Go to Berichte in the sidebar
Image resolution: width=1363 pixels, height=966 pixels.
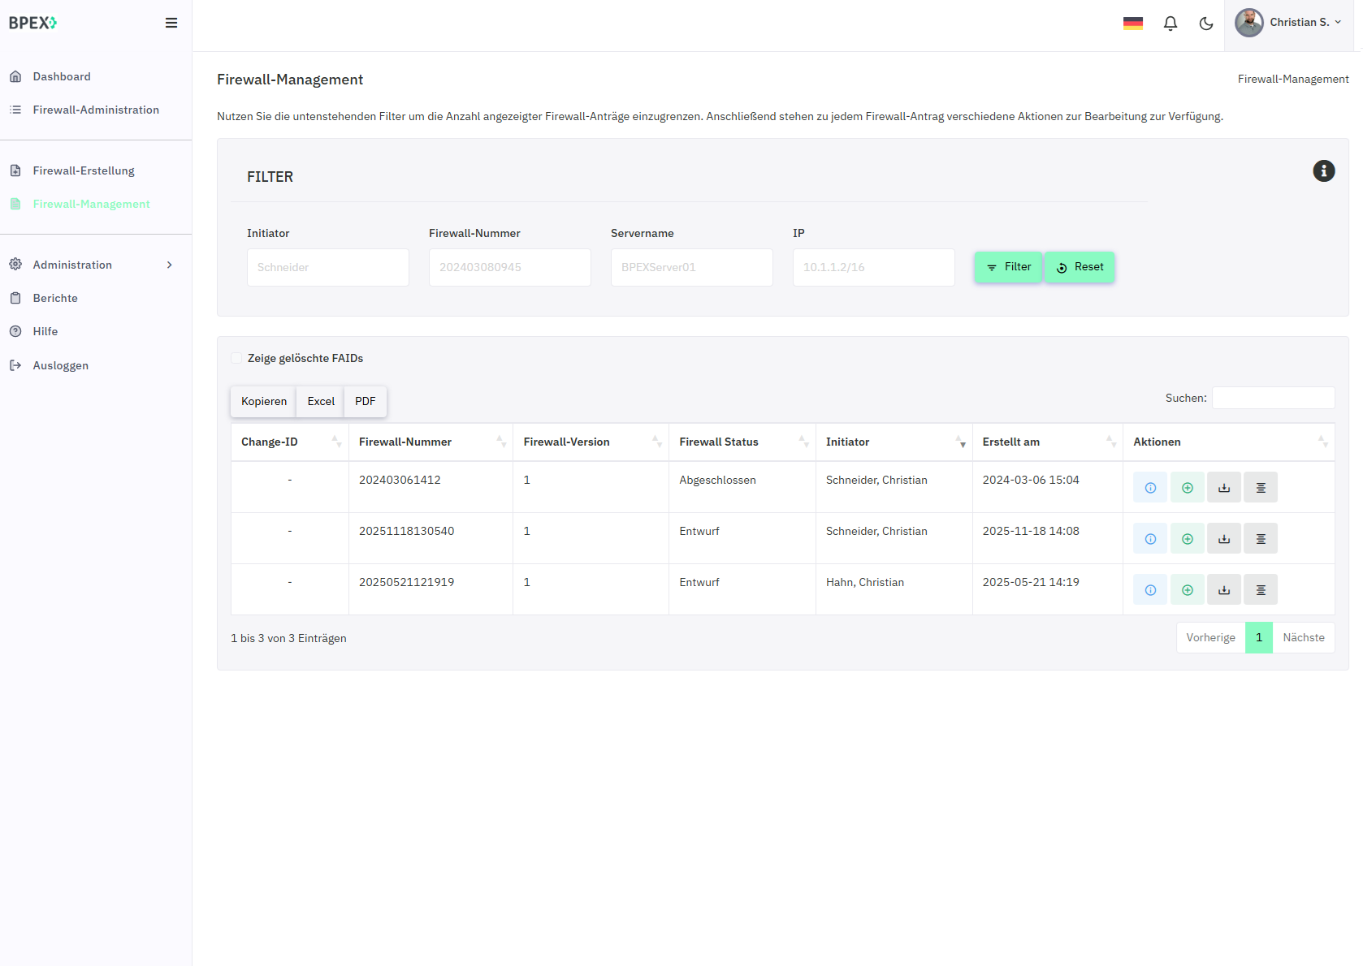click(x=55, y=298)
